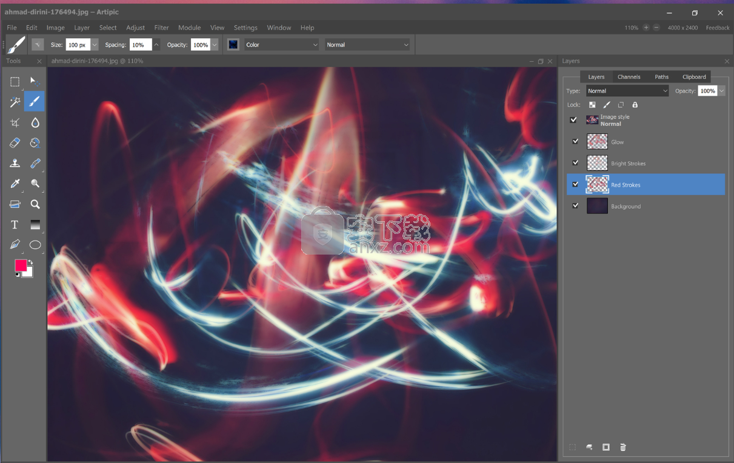Select the Move tool
Screen dimensions: 734x463
pos(35,82)
